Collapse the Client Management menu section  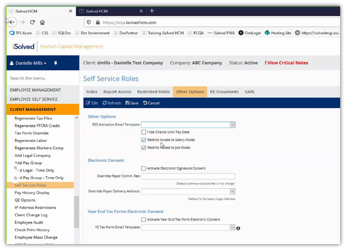coord(43,109)
